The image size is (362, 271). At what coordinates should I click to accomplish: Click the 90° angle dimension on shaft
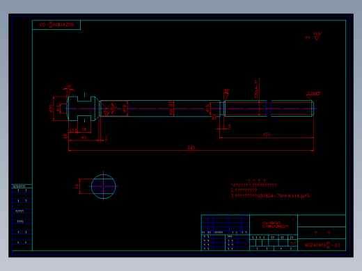click(x=113, y=108)
